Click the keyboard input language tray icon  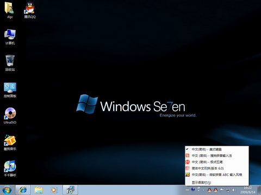coord(188,190)
